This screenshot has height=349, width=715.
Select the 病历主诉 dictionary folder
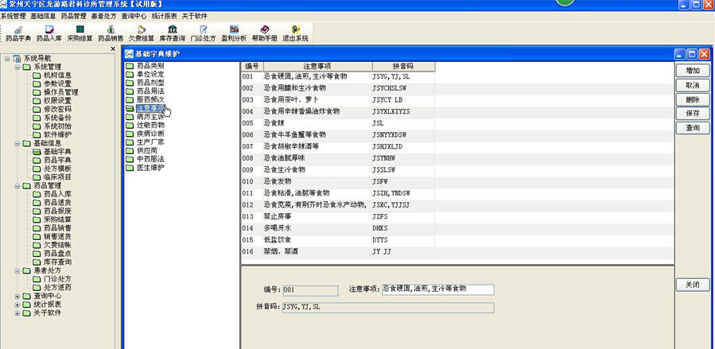[x=146, y=117]
